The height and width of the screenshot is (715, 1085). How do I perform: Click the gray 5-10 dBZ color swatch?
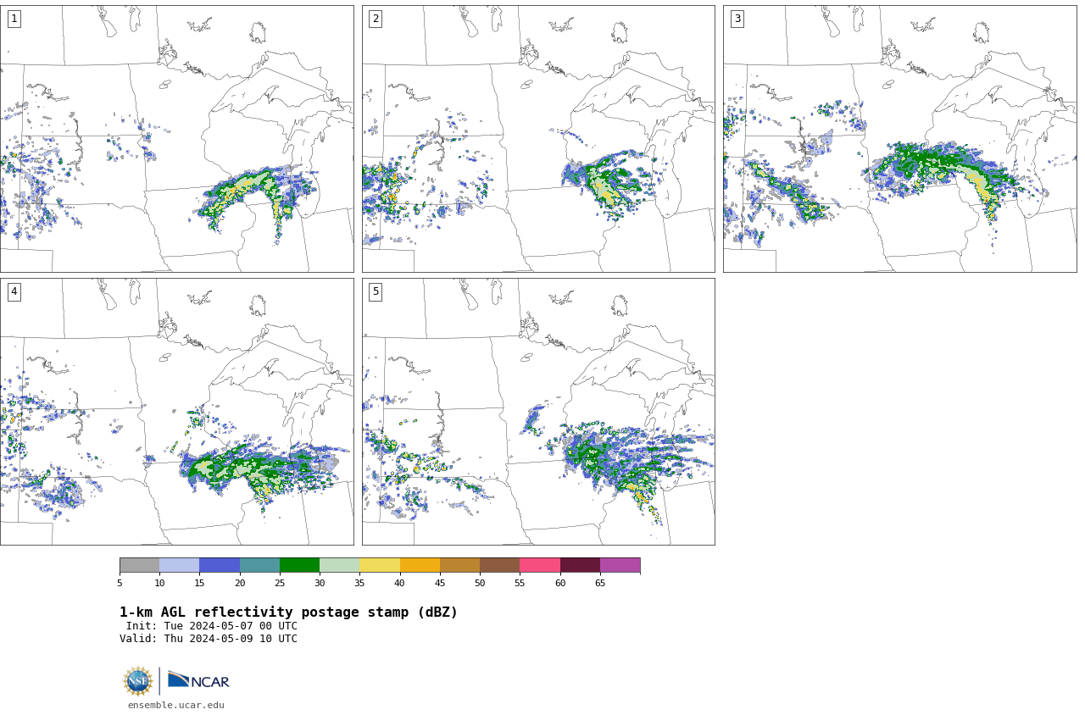point(139,565)
